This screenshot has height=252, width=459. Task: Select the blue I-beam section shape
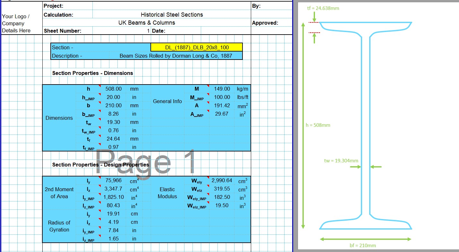366,126
